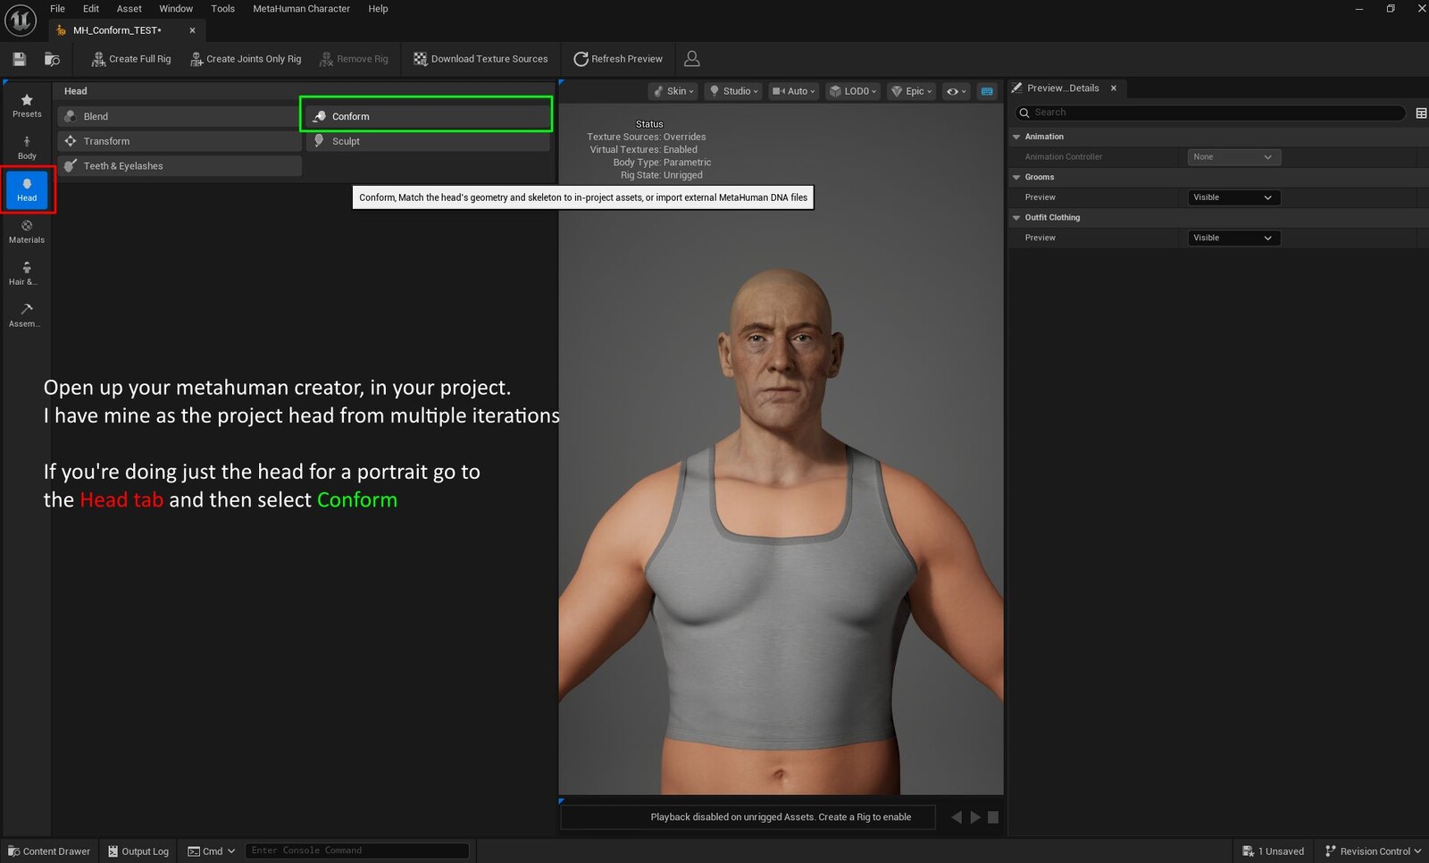This screenshot has width=1429, height=863.
Task: Choose the Teeth & Eyelashes tool
Action: click(x=180, y=166)
